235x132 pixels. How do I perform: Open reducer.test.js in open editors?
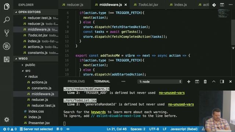(x=36, y=18)
